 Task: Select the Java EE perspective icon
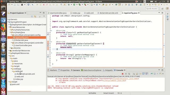(x=167, y=9)
